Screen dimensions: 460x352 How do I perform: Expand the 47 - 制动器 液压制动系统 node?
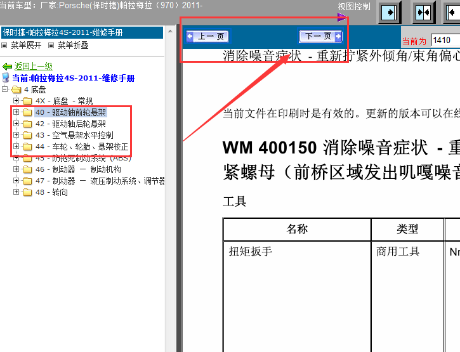(16, 181)
